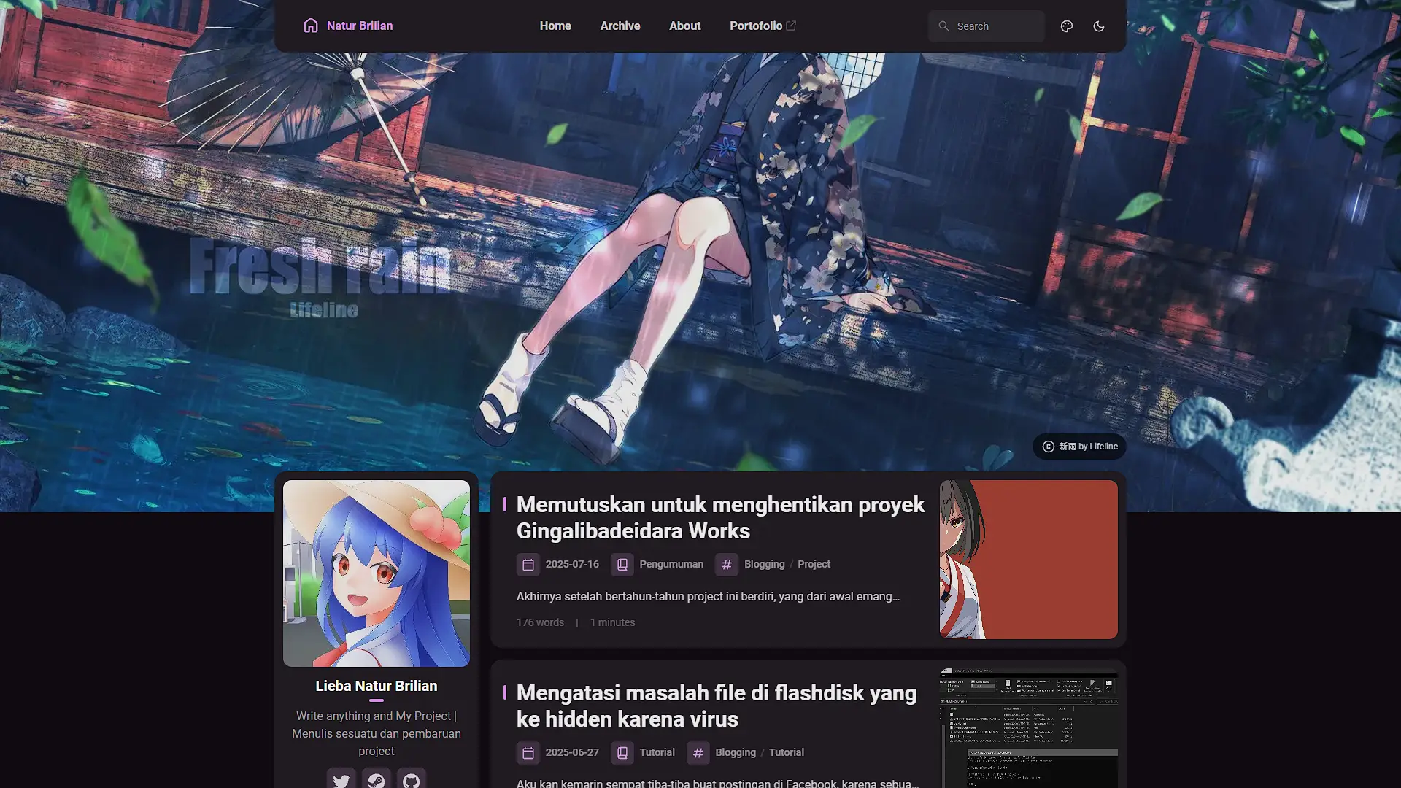The image size is (1401, 788).
Task: Open the Twitter profile icon
Action: point(341,780)
